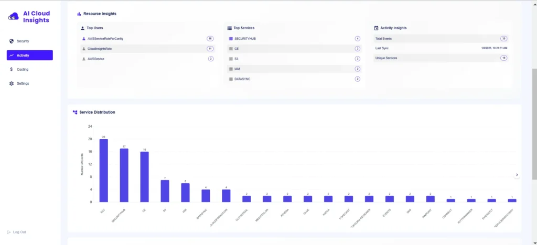The width and height of the screenshot is (537, 245).
Task: Select the AWSService user row
Action: [147, 59]
